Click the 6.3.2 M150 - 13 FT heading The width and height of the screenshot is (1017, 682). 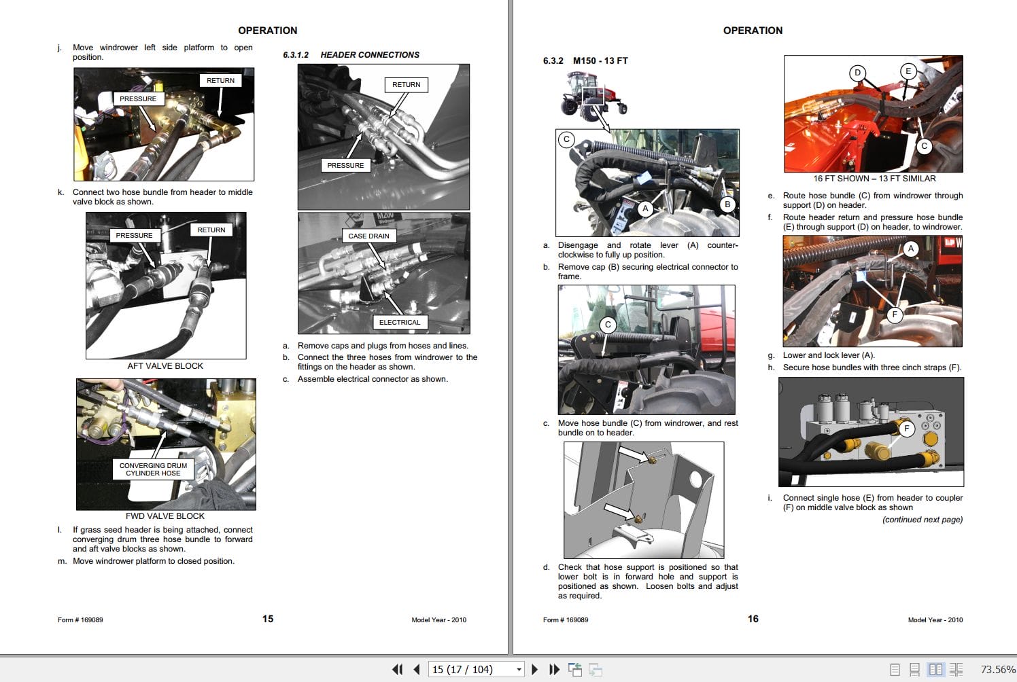point(585,60)
